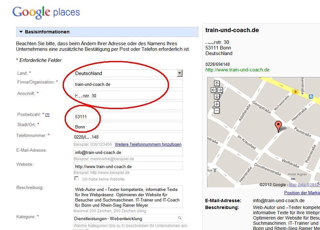Open the green train-und-coach.de website link
The width and height of the screenshot is (320, 230).
click(237, 70)
